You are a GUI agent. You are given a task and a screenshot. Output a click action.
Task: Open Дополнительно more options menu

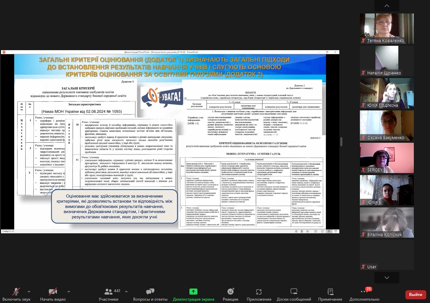(x=364, y=295)
